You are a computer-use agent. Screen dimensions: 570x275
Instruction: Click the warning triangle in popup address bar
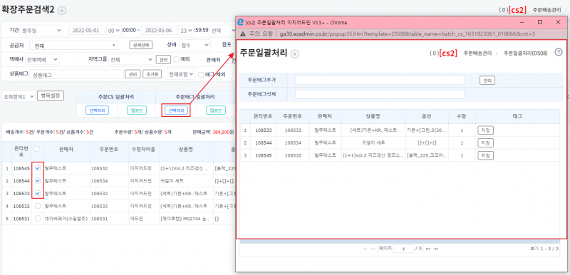point(242,33)
